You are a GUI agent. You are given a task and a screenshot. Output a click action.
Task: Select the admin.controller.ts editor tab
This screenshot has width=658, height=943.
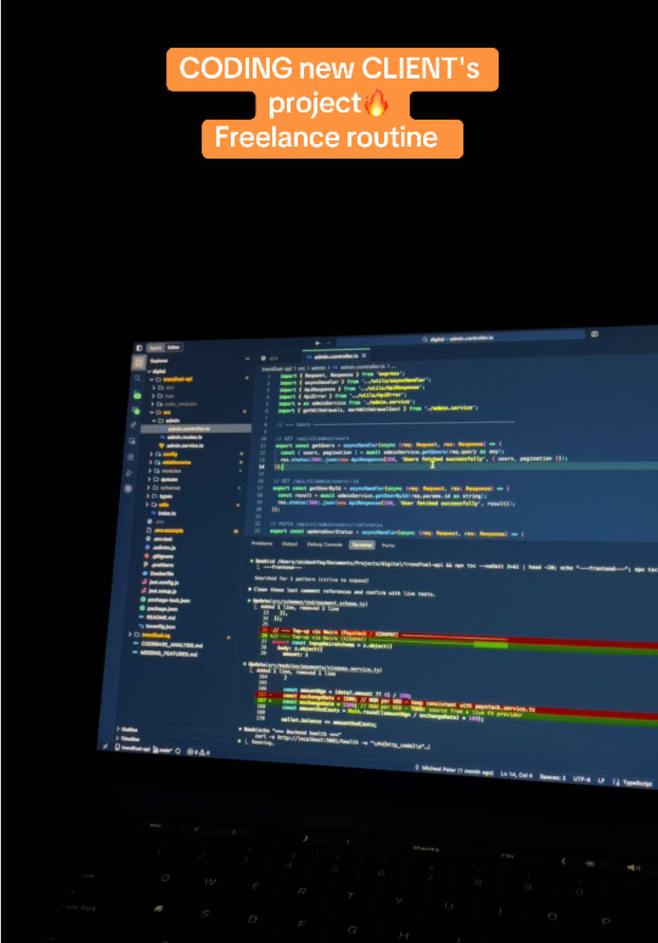336,356
